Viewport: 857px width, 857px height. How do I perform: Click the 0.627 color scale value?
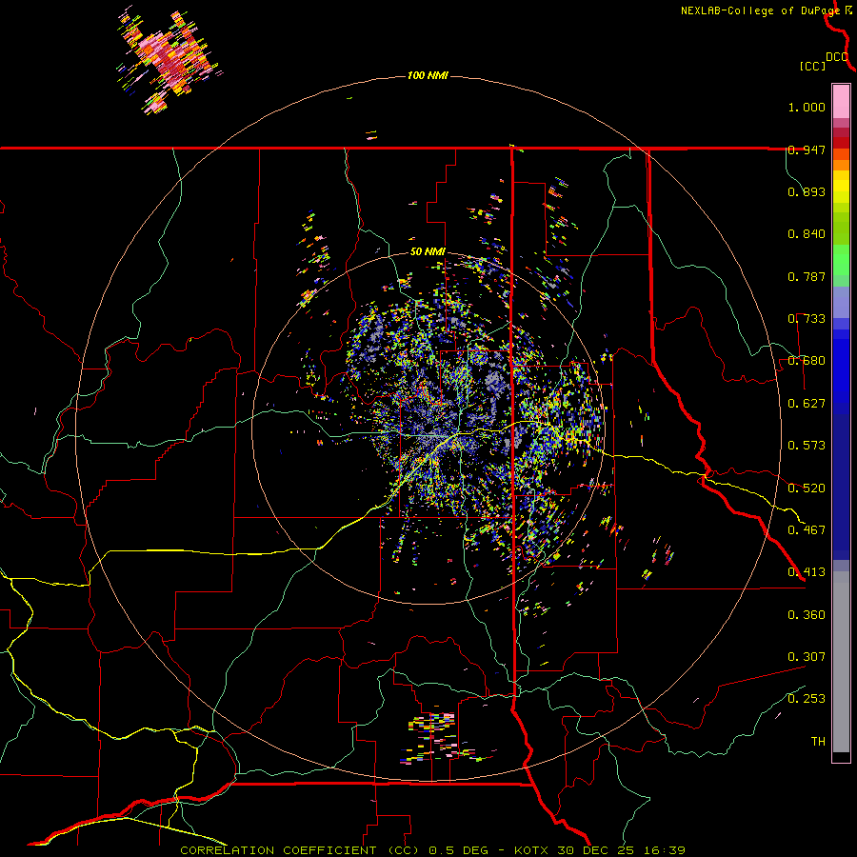coord(807,404)
